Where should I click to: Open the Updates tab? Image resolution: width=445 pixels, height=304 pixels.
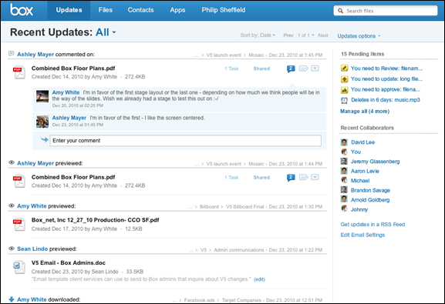pyautogui.click(x=69, y=10)
